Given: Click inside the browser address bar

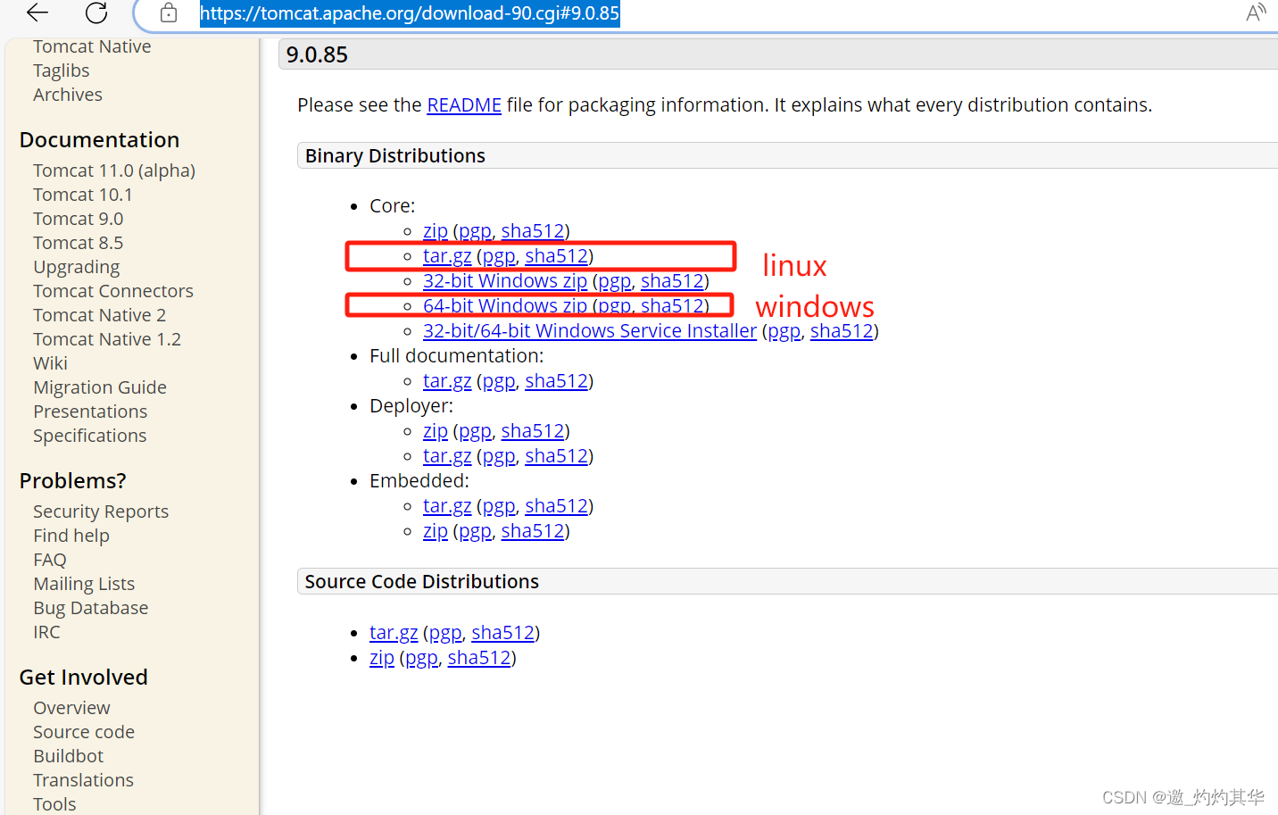Looking at the screenshot, I should pos(410,13).
